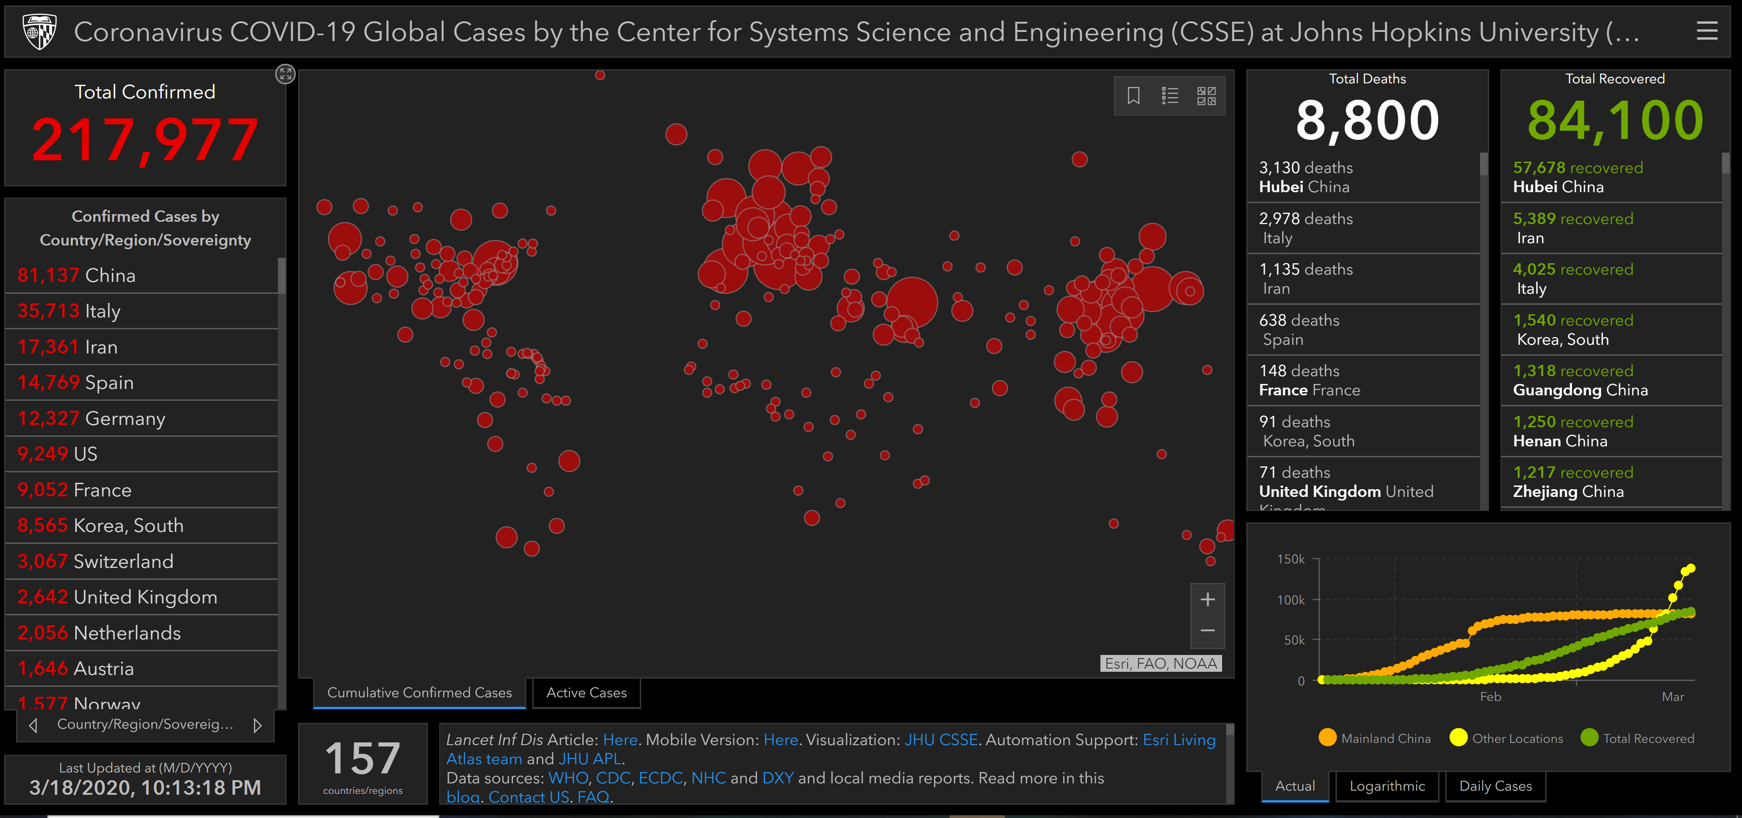This screenshot has width=1742, height=818.
Task: Switch to the Active Cases tab
Action: tap(586, 693)
